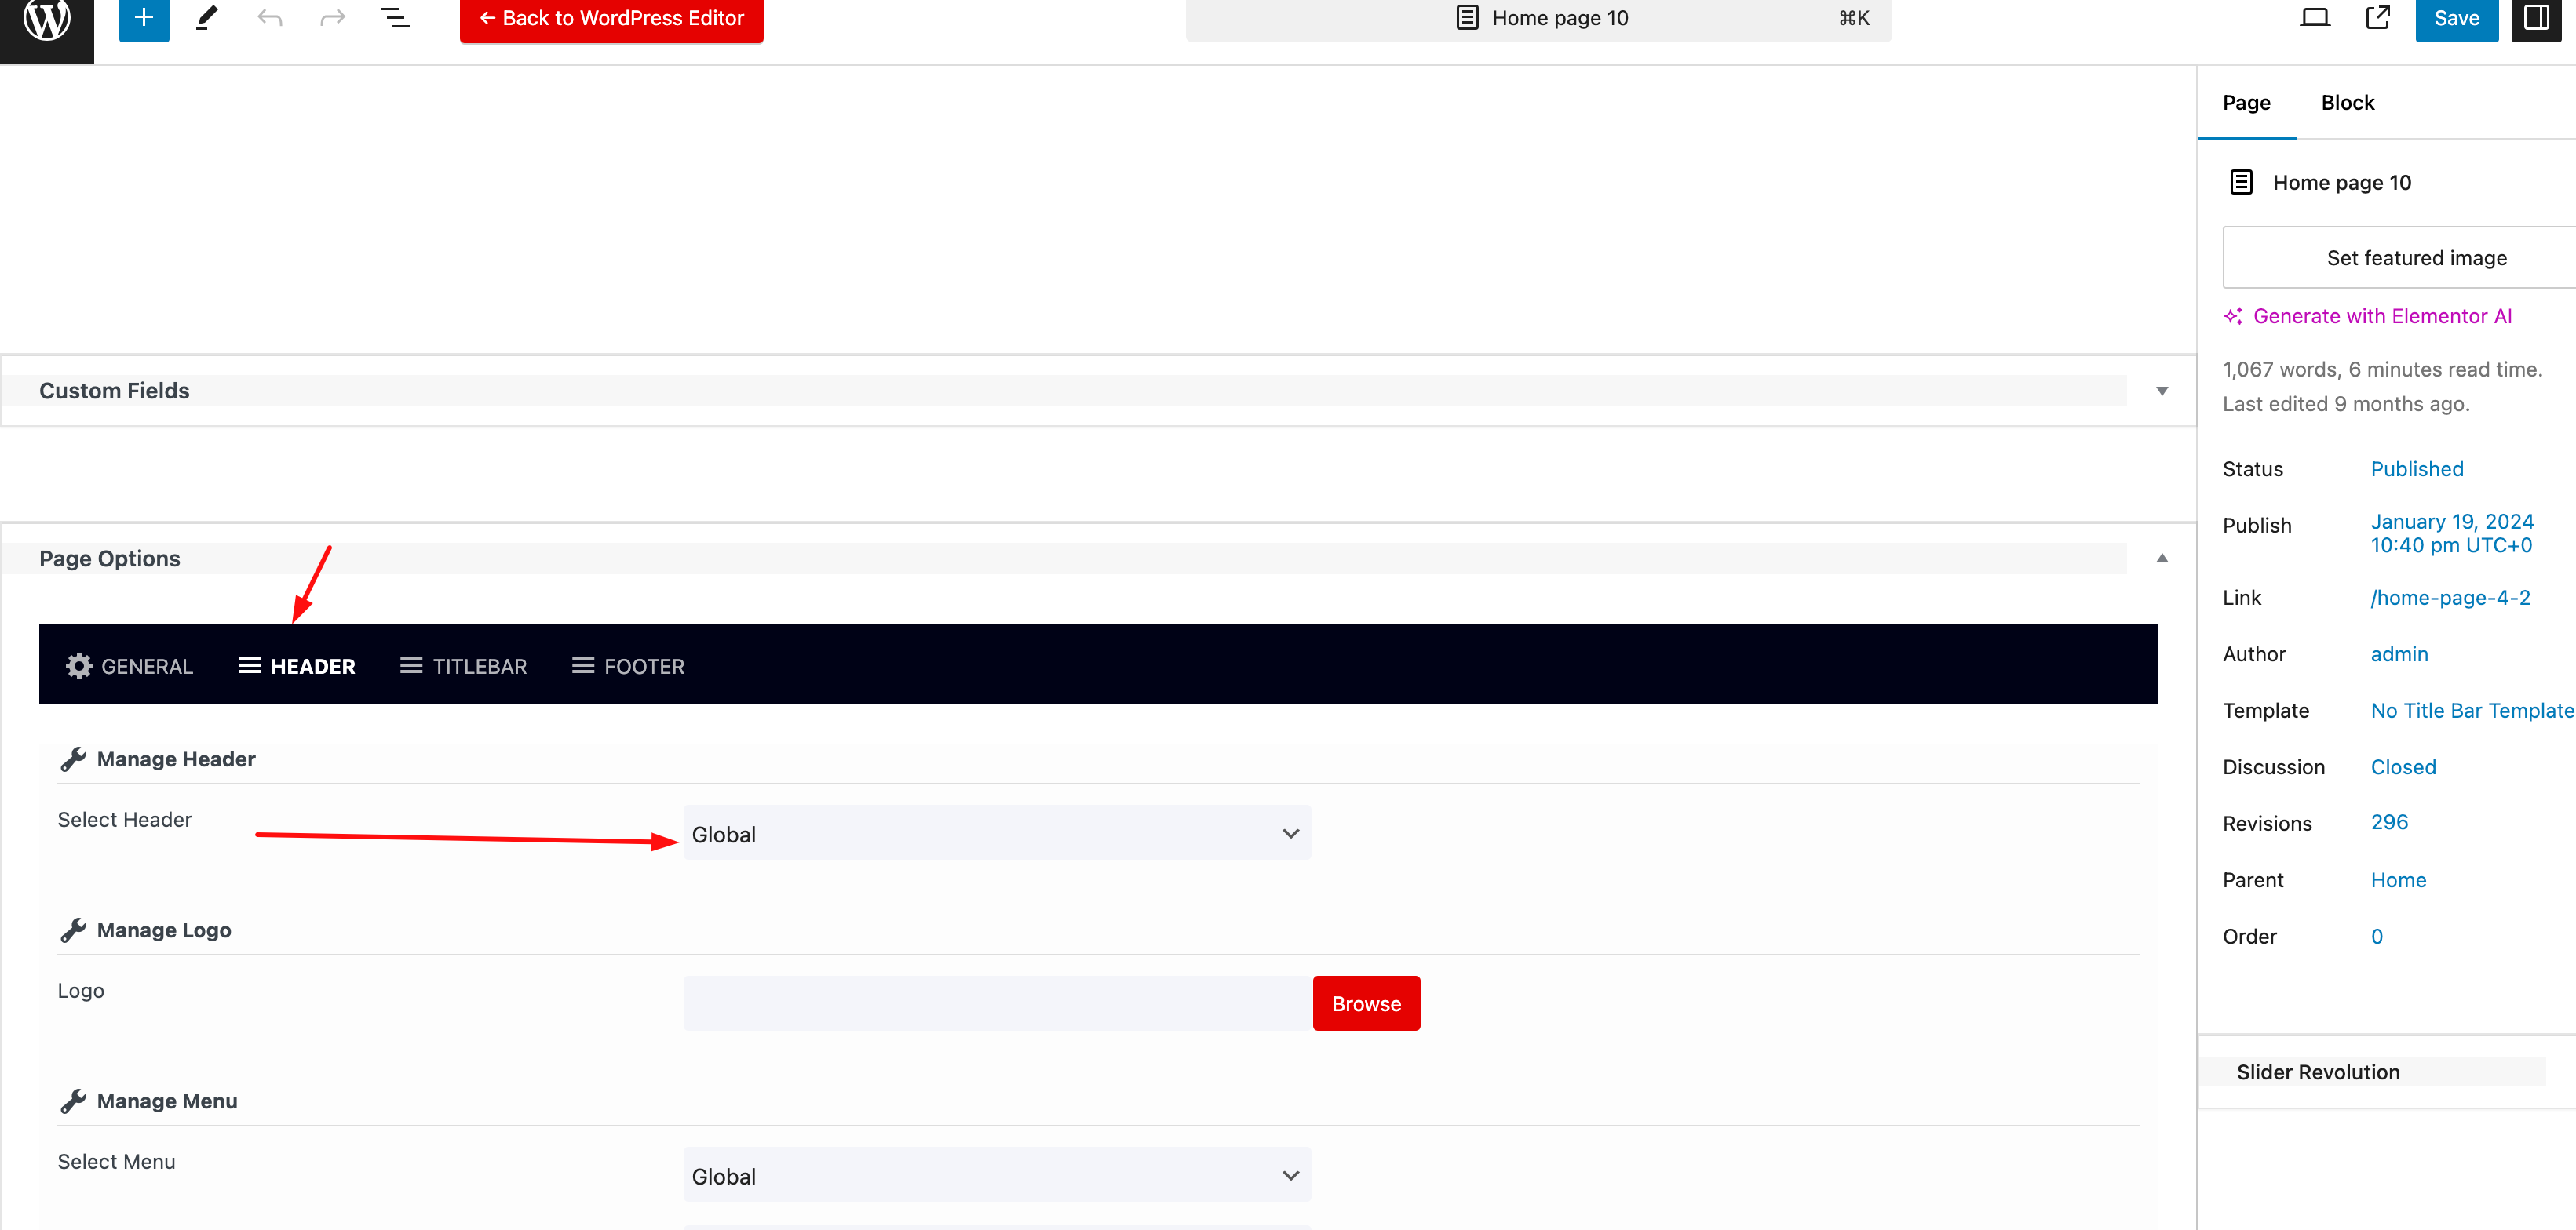Select the Tools pencil icon
Viewport: 2576px width, 1230px height.
(x=207, y=18)
